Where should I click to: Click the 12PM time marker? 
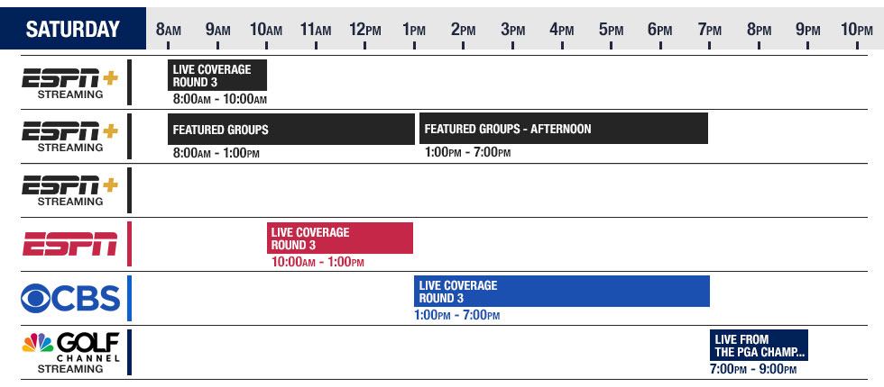[x=365, y=30]
